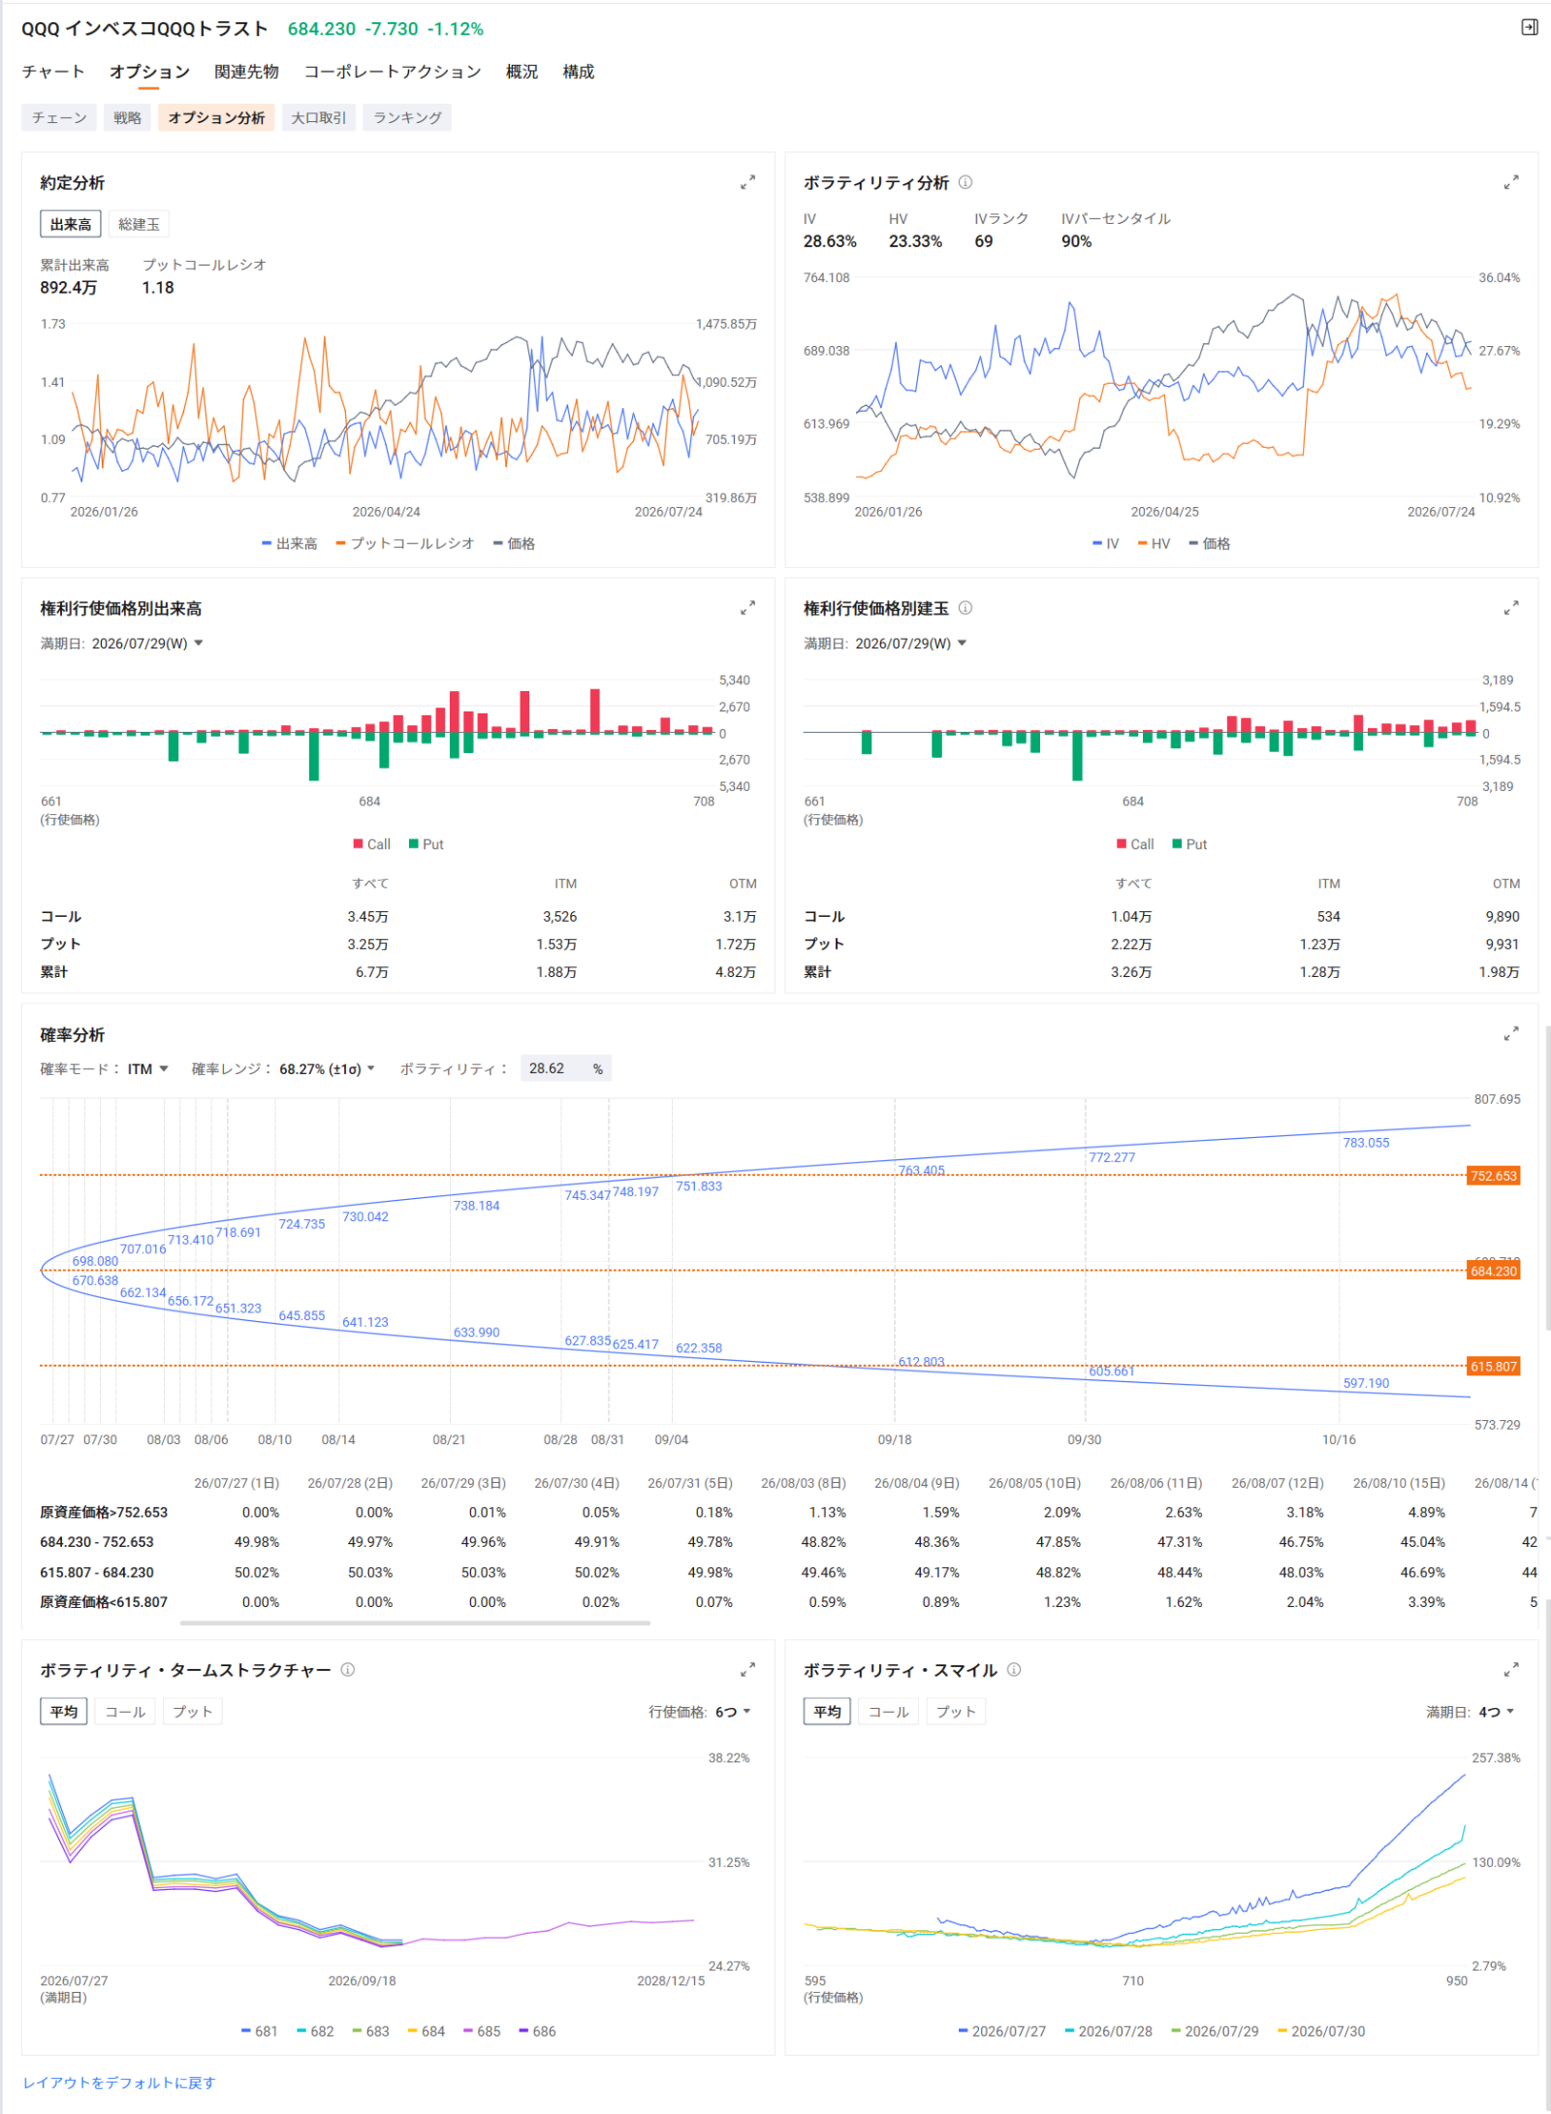Switch to チェーン sub-tab

pyautogui.click(x=59, y=117)
